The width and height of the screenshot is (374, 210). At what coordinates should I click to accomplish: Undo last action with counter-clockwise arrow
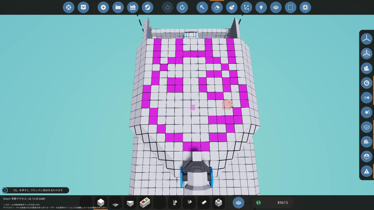(x=168, y=7)
